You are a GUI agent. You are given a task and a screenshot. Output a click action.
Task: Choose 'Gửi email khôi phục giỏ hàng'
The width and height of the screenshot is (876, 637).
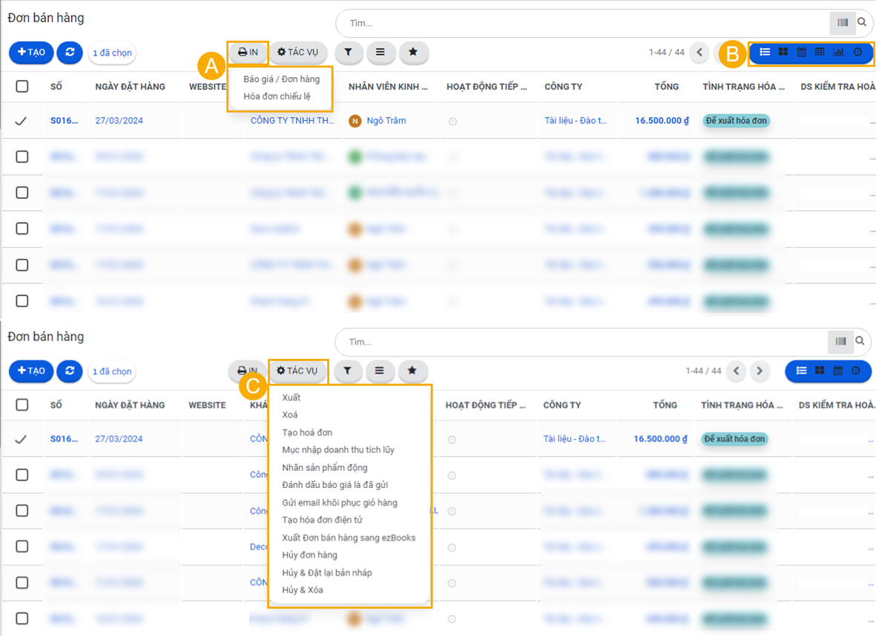[340, 503]
